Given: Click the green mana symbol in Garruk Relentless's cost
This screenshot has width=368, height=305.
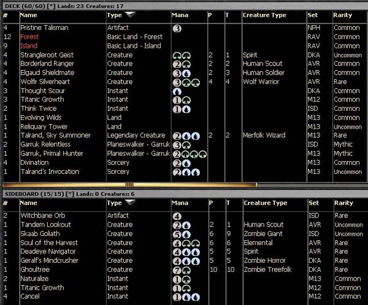Looking at the screenshot, I should [186, 145].
